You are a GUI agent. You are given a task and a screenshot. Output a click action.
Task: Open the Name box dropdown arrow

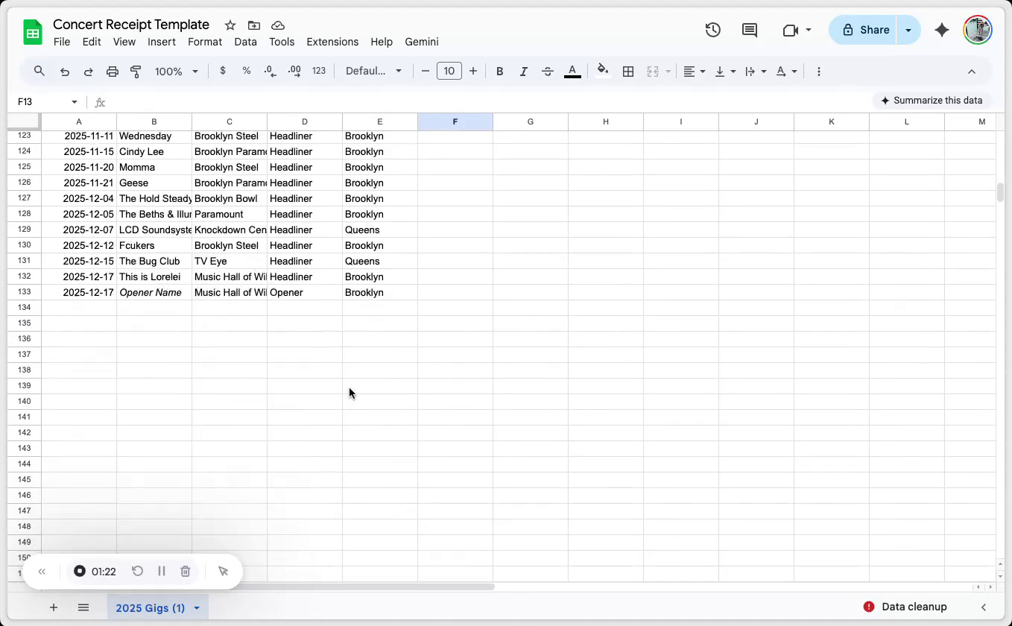[75, 102]
